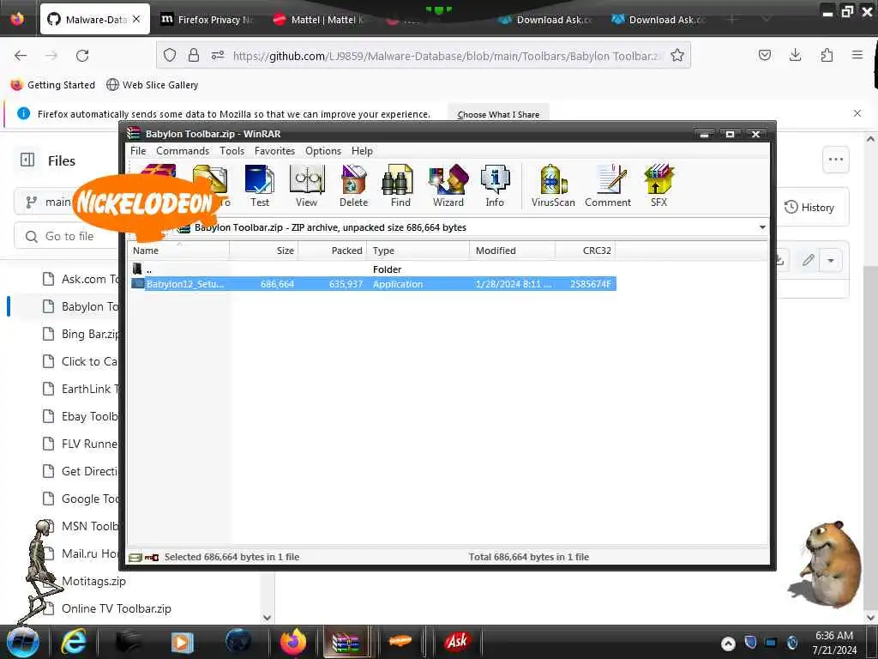Click the Delete toolbar icon in WinRAR

pos(353,186)
